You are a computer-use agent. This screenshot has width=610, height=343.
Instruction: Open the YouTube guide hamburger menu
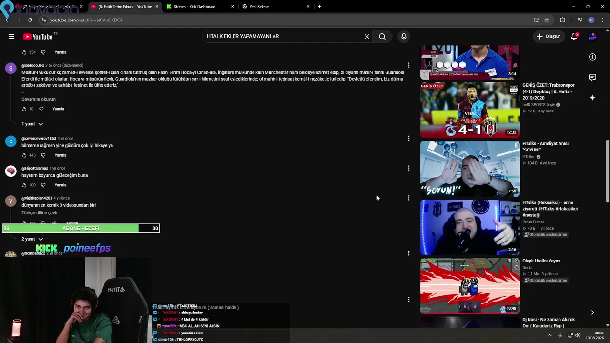(11, 37)
